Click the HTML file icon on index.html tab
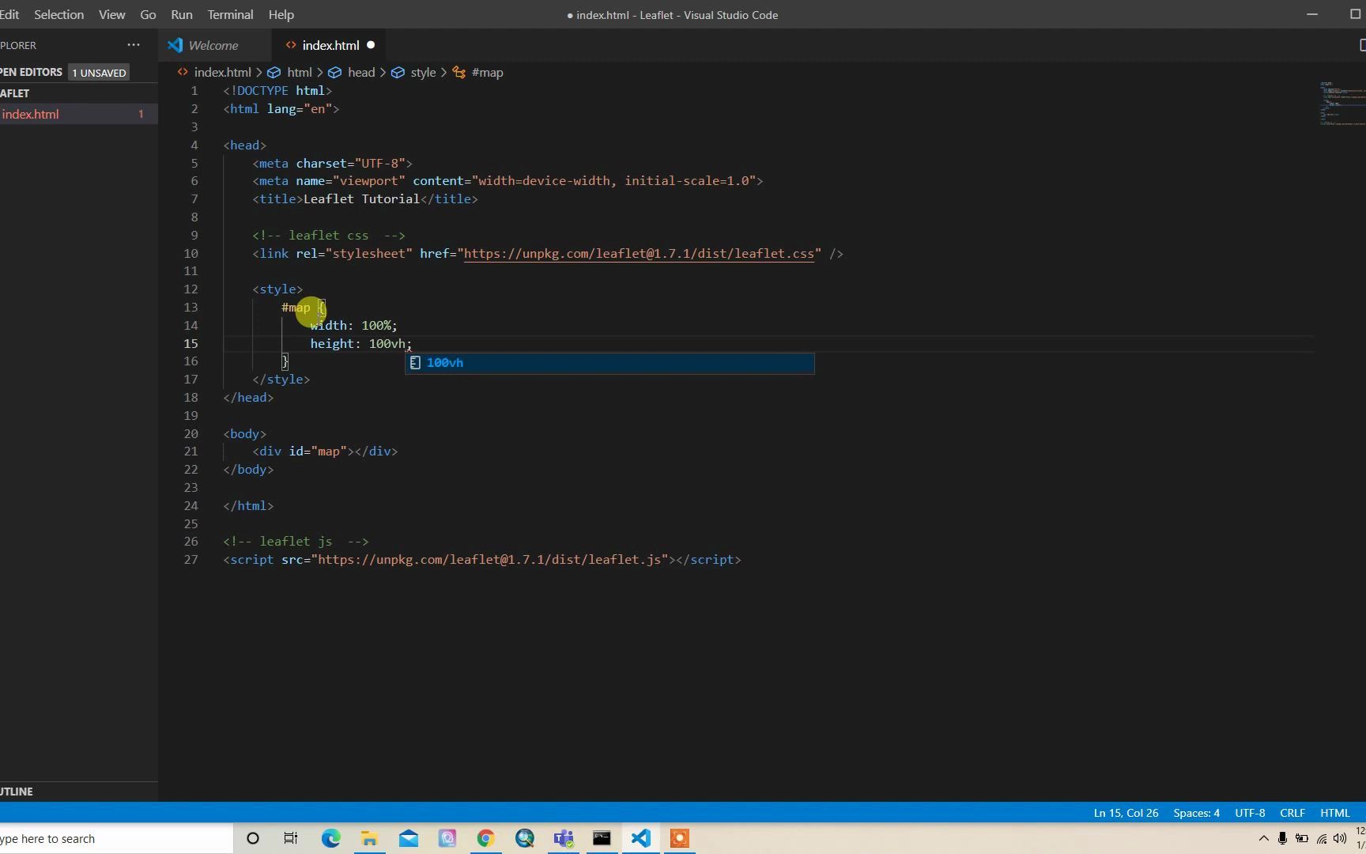The width and height of the screenshot is (1366, 854). [x=291, y=45]
